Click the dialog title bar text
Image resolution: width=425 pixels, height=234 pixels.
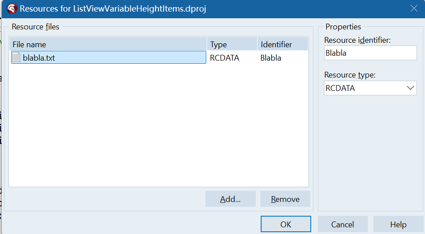[x=112, y=8]
